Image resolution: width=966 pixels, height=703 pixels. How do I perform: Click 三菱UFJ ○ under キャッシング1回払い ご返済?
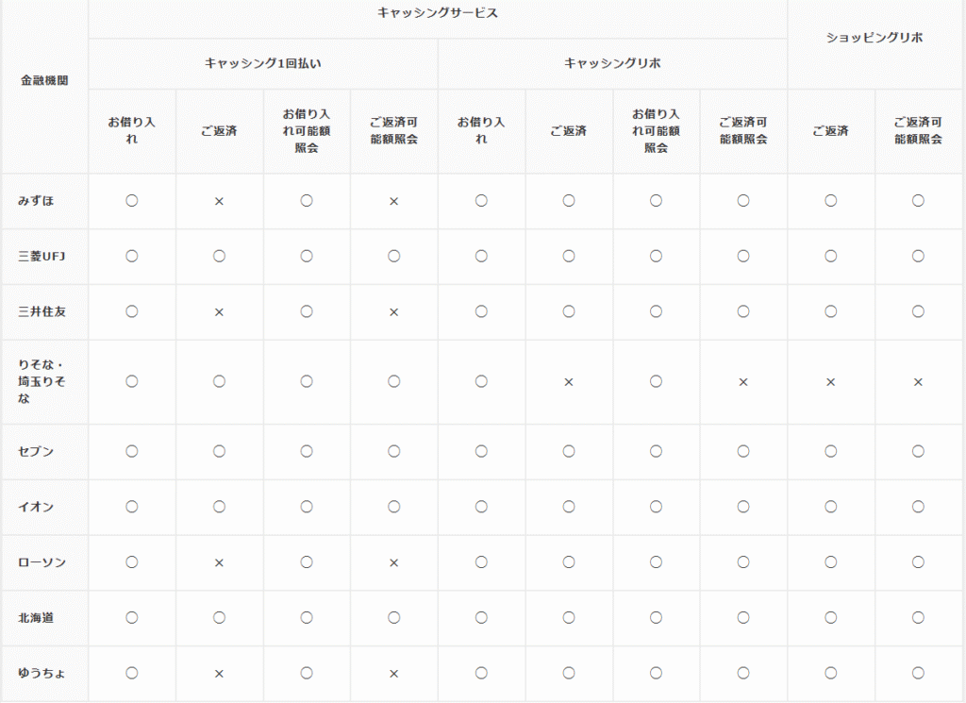[219, 257]
